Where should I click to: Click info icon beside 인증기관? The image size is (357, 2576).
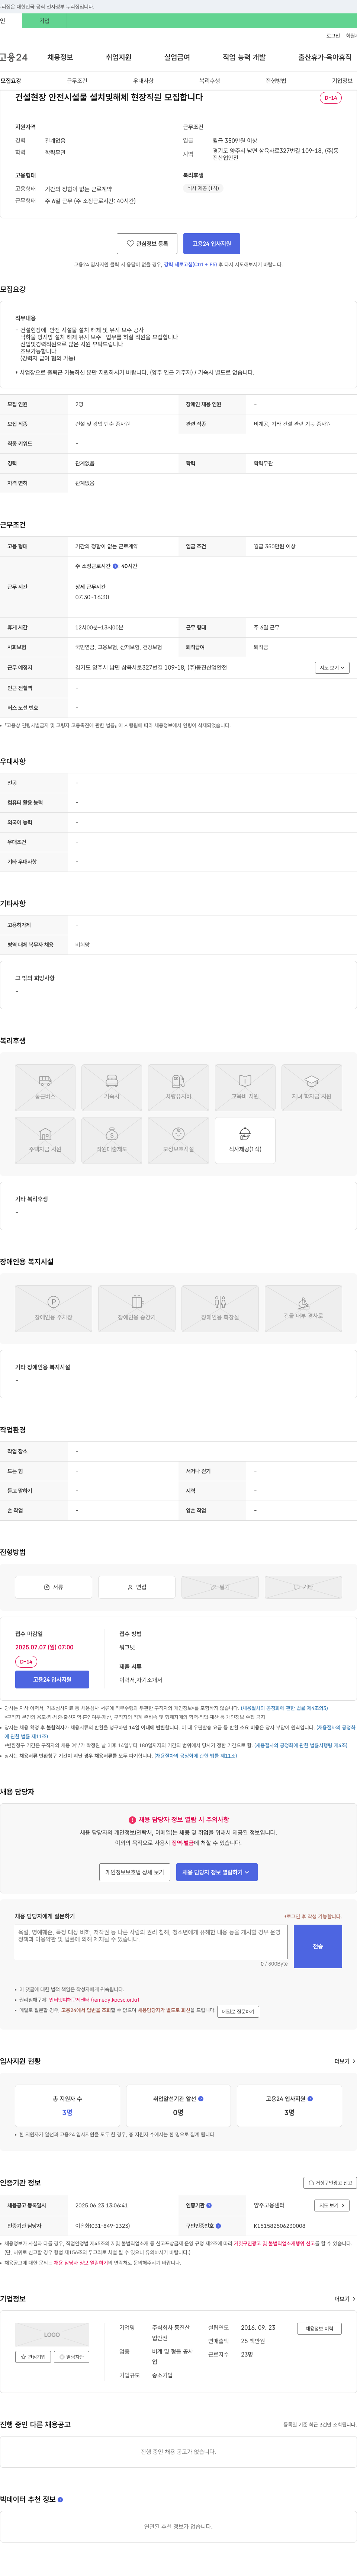coord(209,2205)
